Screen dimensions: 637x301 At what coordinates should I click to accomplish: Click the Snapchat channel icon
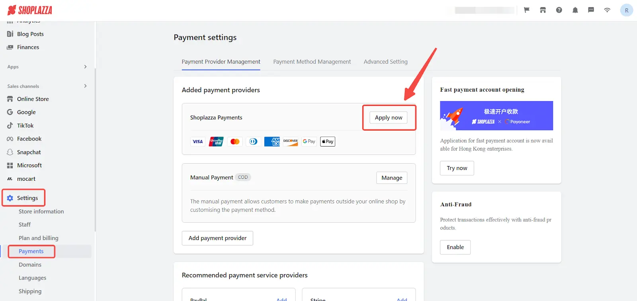[10, 152]
